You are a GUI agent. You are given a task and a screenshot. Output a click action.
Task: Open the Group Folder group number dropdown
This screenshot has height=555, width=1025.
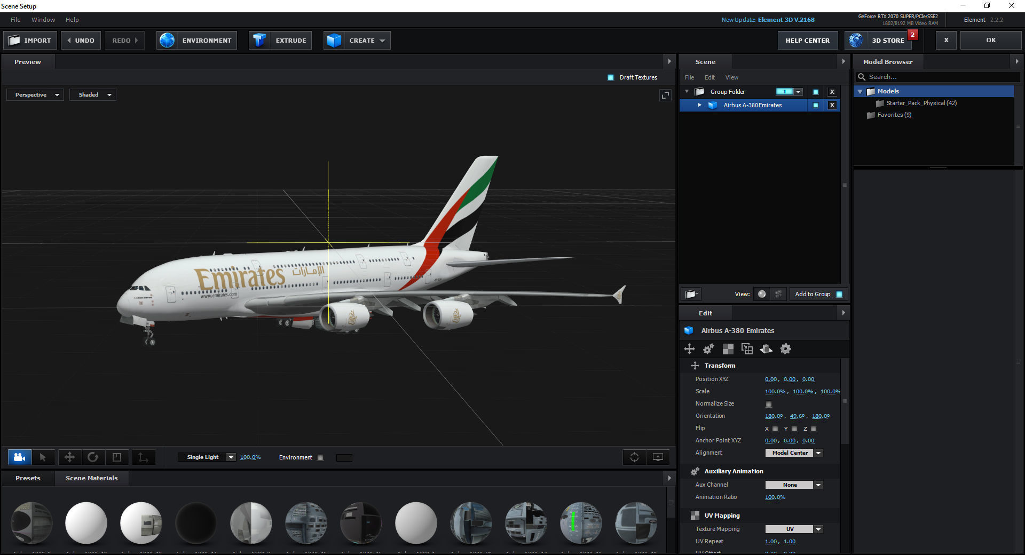coord(798,92)
